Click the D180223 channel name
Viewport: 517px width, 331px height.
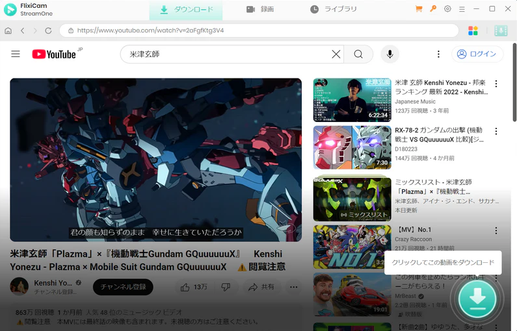[x=406, y=149]
